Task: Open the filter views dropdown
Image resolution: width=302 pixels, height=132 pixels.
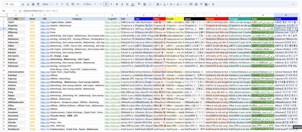Action: (207, 4)
